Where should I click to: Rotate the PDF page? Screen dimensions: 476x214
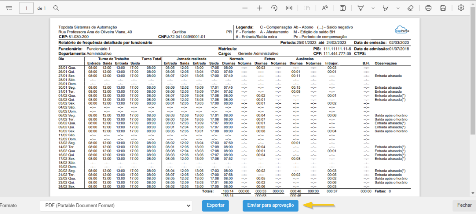[274, 8]
